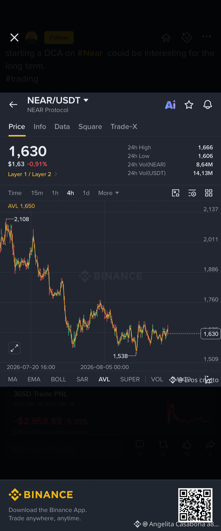Open the more options three-dot menu
221x531 pixels.
click(207, 37)
